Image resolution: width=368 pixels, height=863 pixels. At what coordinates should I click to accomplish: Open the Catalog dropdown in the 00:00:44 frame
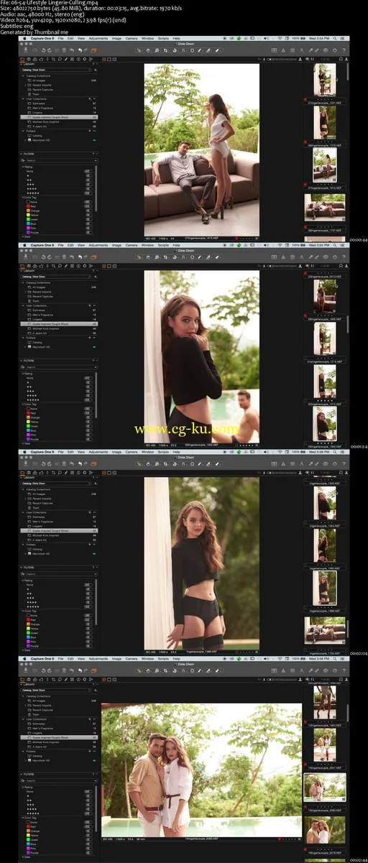click(55, 70)
